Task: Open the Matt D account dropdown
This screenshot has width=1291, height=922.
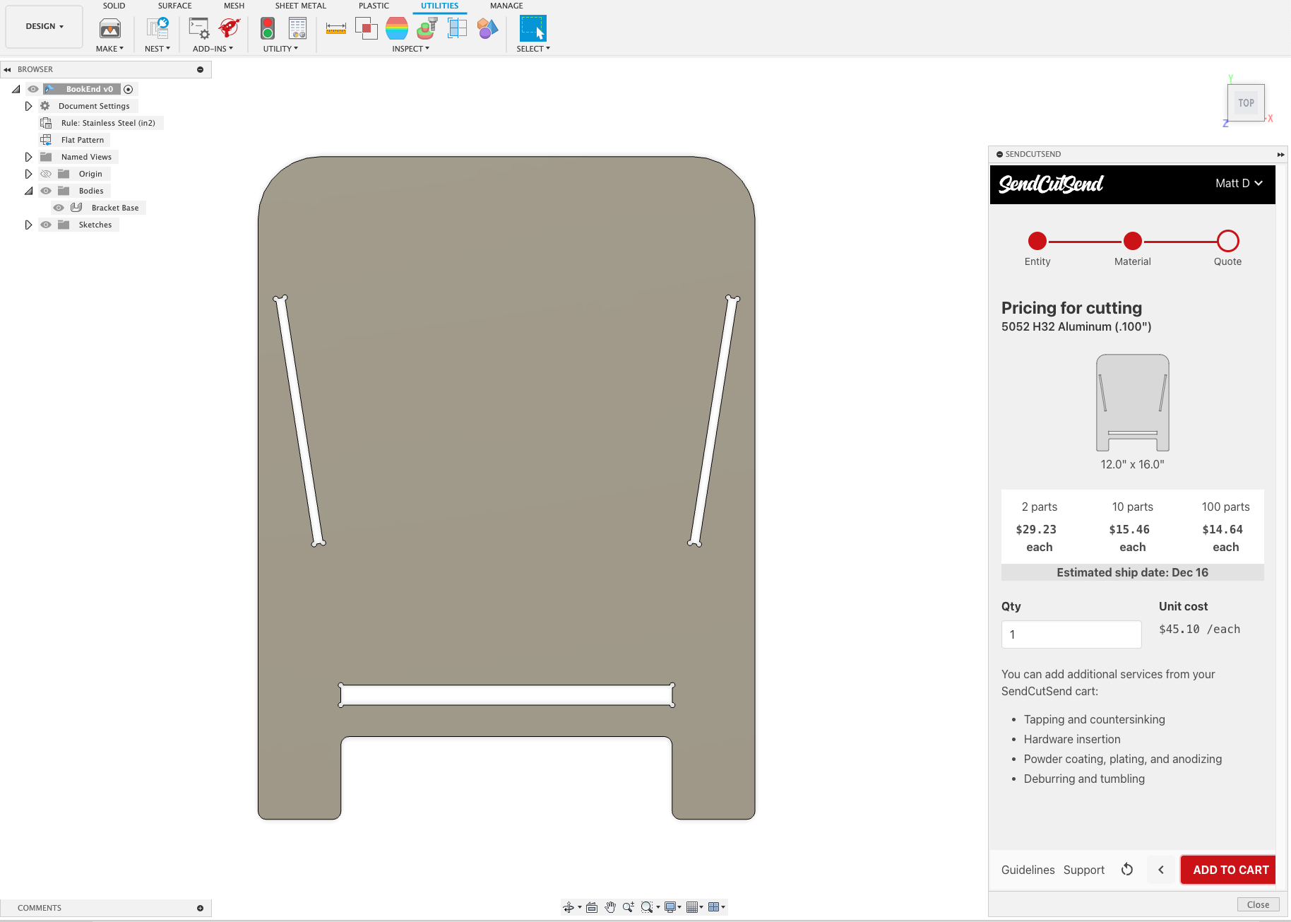Action: (x=1239, y=183)
